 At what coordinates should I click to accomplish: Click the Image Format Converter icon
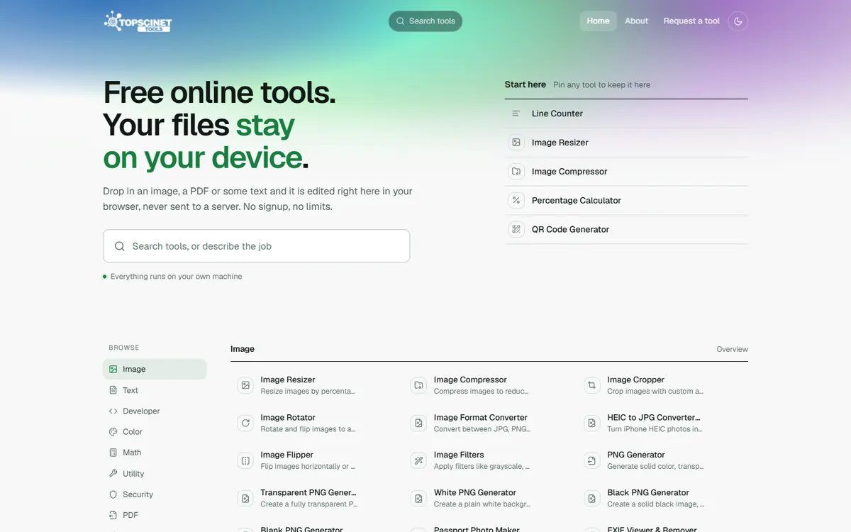click(x=418, y=423)
